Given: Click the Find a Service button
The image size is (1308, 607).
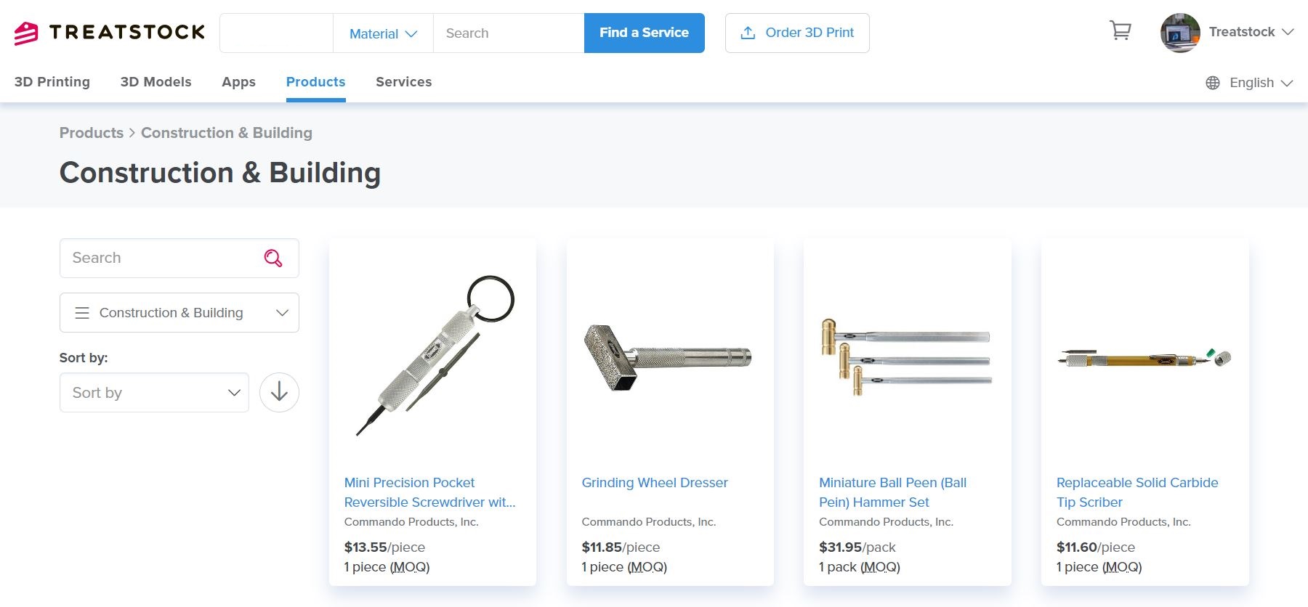Looking at the screenshot, I should coord(644,33).
